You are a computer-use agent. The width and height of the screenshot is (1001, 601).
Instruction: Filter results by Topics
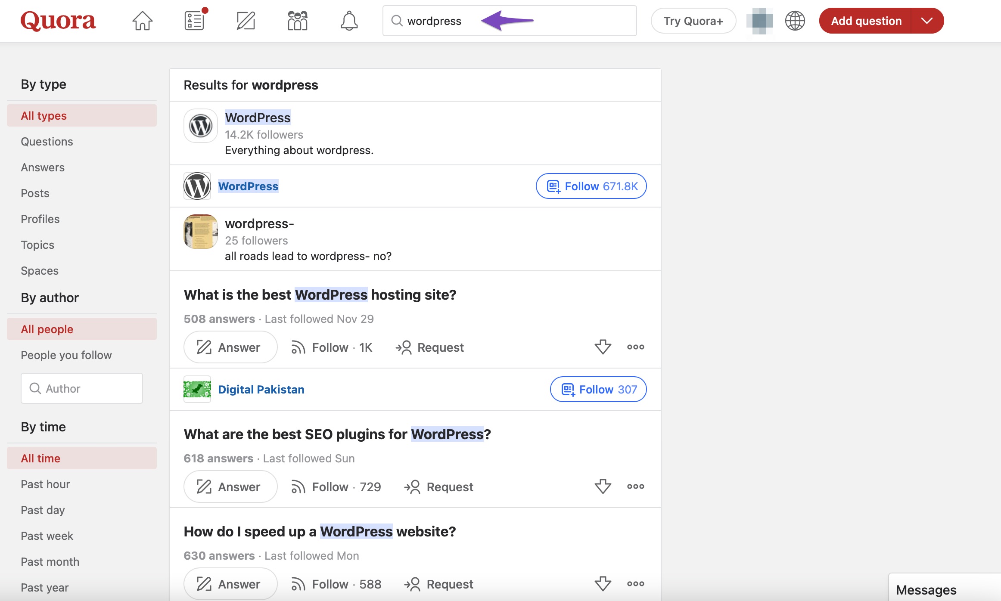(x=37, y=245)
